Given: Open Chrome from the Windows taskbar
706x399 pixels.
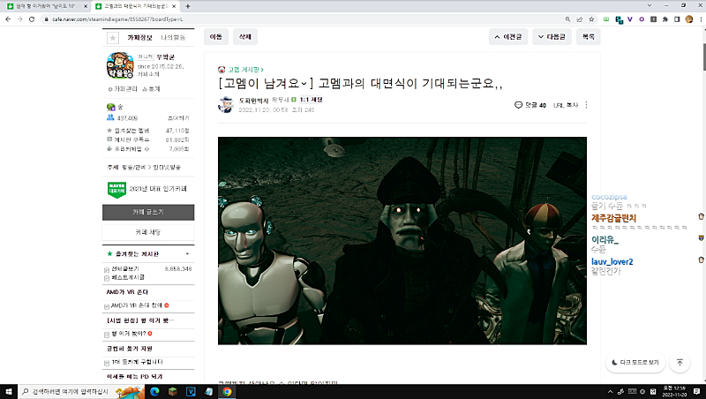Looking at the screenshot, I should [x=227, y=391].
